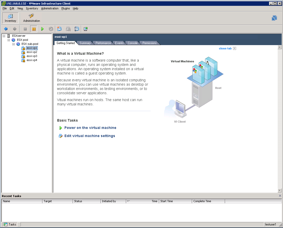The width and height of the screenshot is (283, 228).
Task: Switch to the Events tab
Action: point(119,43)
